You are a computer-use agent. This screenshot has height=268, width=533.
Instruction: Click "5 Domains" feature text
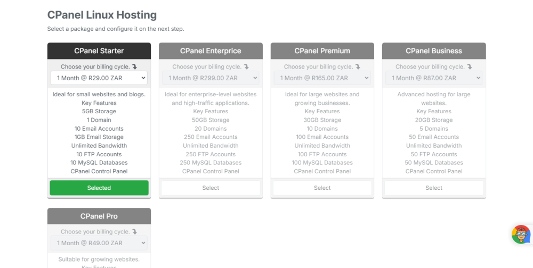point(434,129)
